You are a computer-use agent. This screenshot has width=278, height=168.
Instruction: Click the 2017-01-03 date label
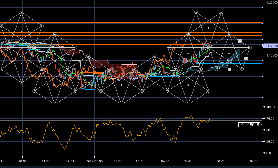(95, 161)
